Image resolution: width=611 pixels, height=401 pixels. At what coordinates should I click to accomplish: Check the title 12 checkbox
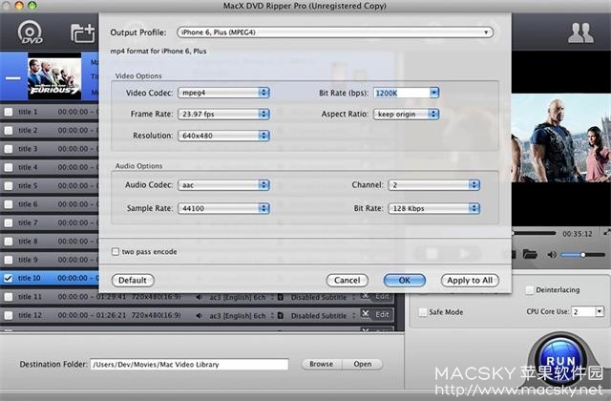(9, 315)
